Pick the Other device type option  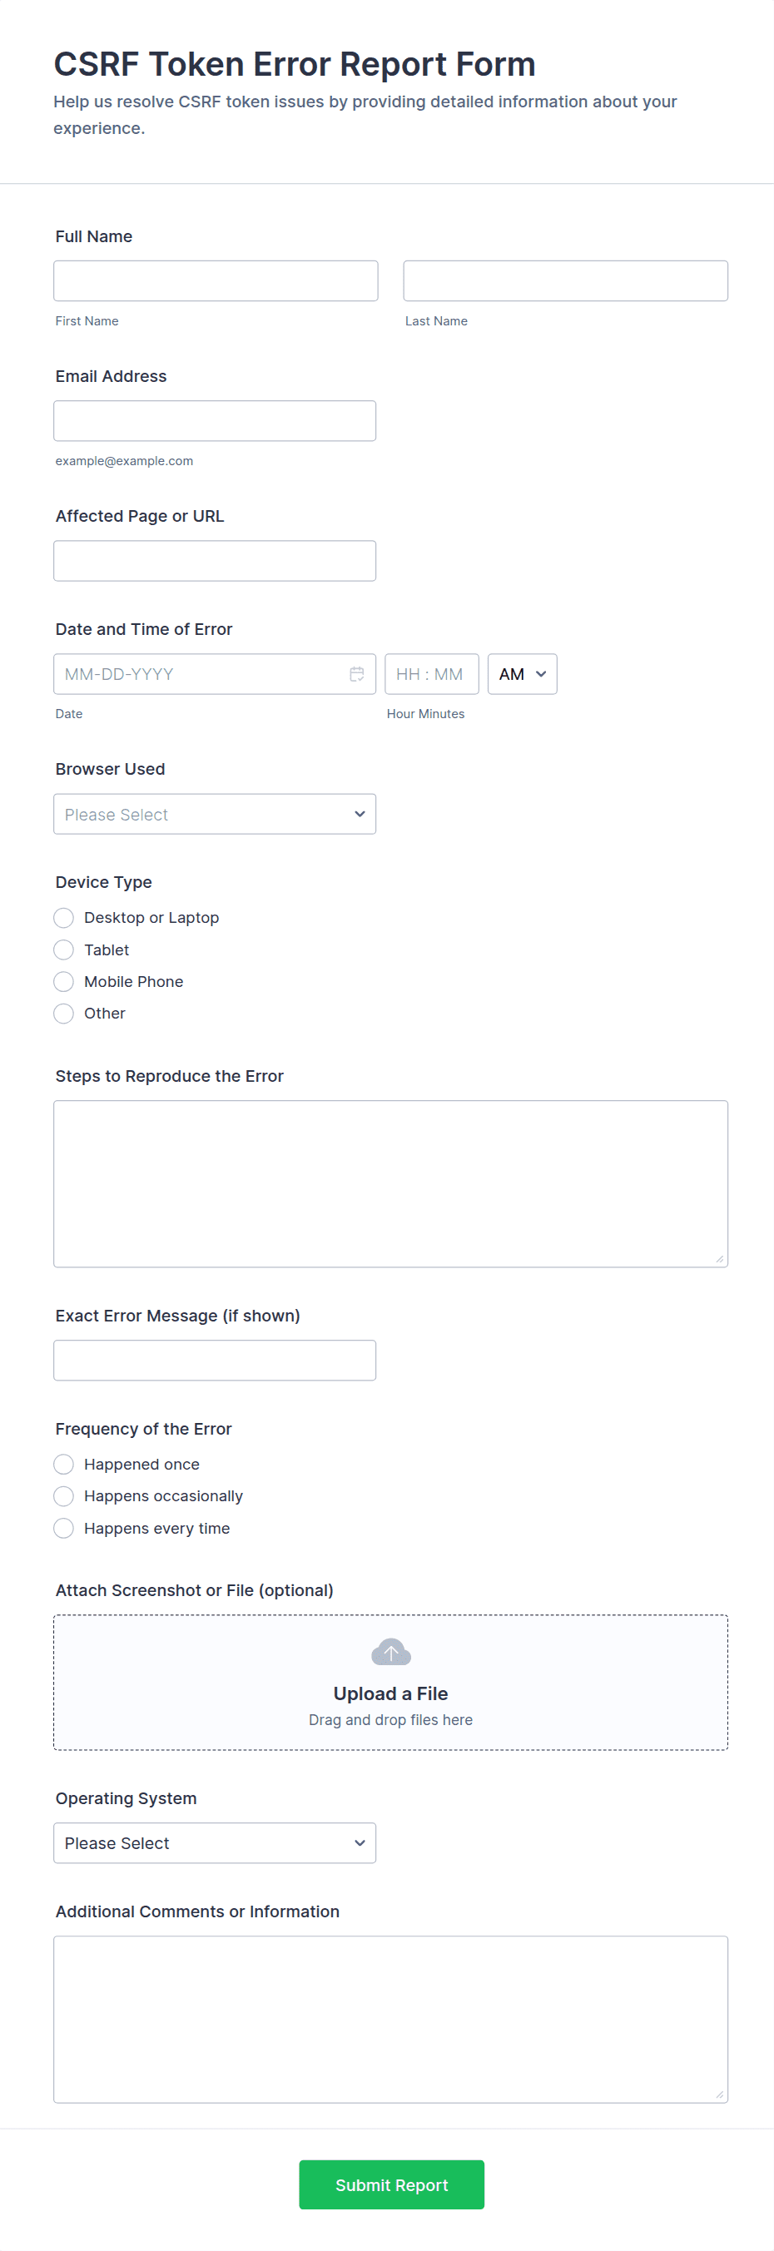[x=64, y=1014]
